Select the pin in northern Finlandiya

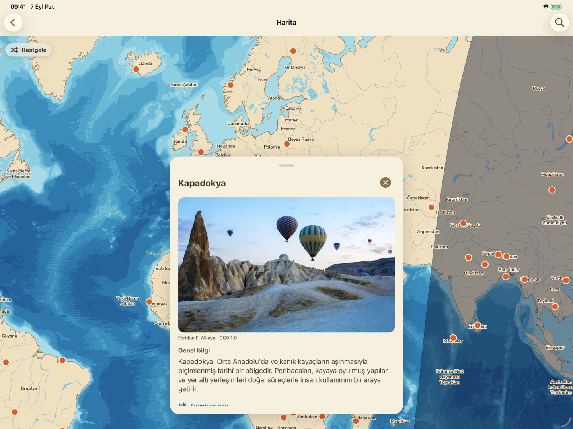pyautogui.click(x=293, y=51)
